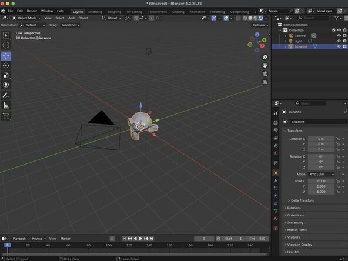The image size is (348, 261).
Task: Click the Blender logo menu icon
Action: click(x=4, y=11)
